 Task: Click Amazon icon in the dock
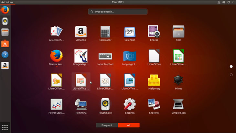pyautogui.click(x=5, y=65)
